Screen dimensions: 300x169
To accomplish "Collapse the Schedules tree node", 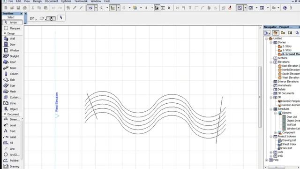I will (271, 109).
